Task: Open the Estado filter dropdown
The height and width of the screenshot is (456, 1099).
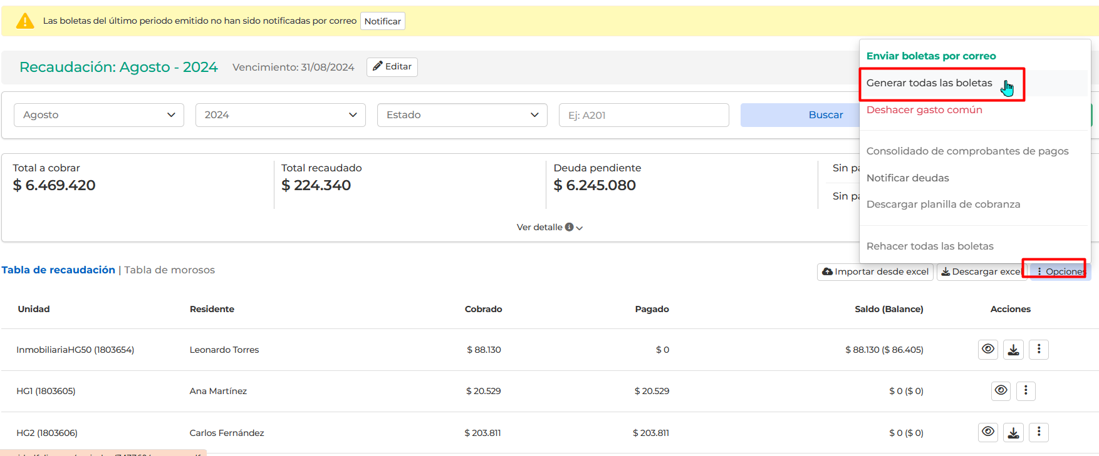Action: pyautogui.click(x=462, y=115)
